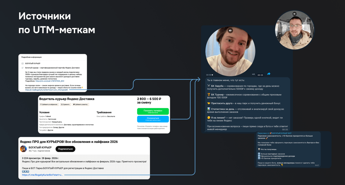Click the Подписаться button under YouTube video

click(65, 149)
